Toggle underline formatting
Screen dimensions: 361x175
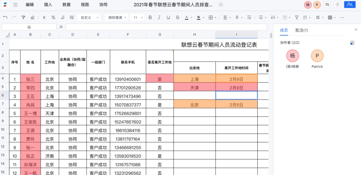tap(168, 17)
